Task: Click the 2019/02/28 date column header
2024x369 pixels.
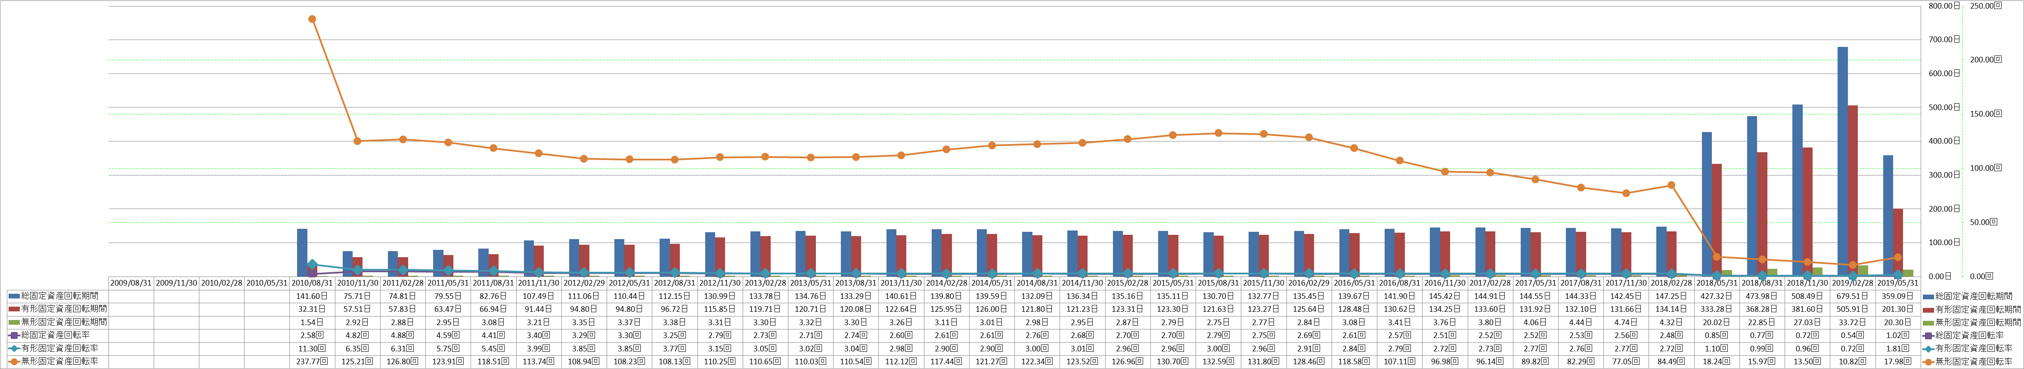Action: pyautogui.click(x=1853, y=283)
